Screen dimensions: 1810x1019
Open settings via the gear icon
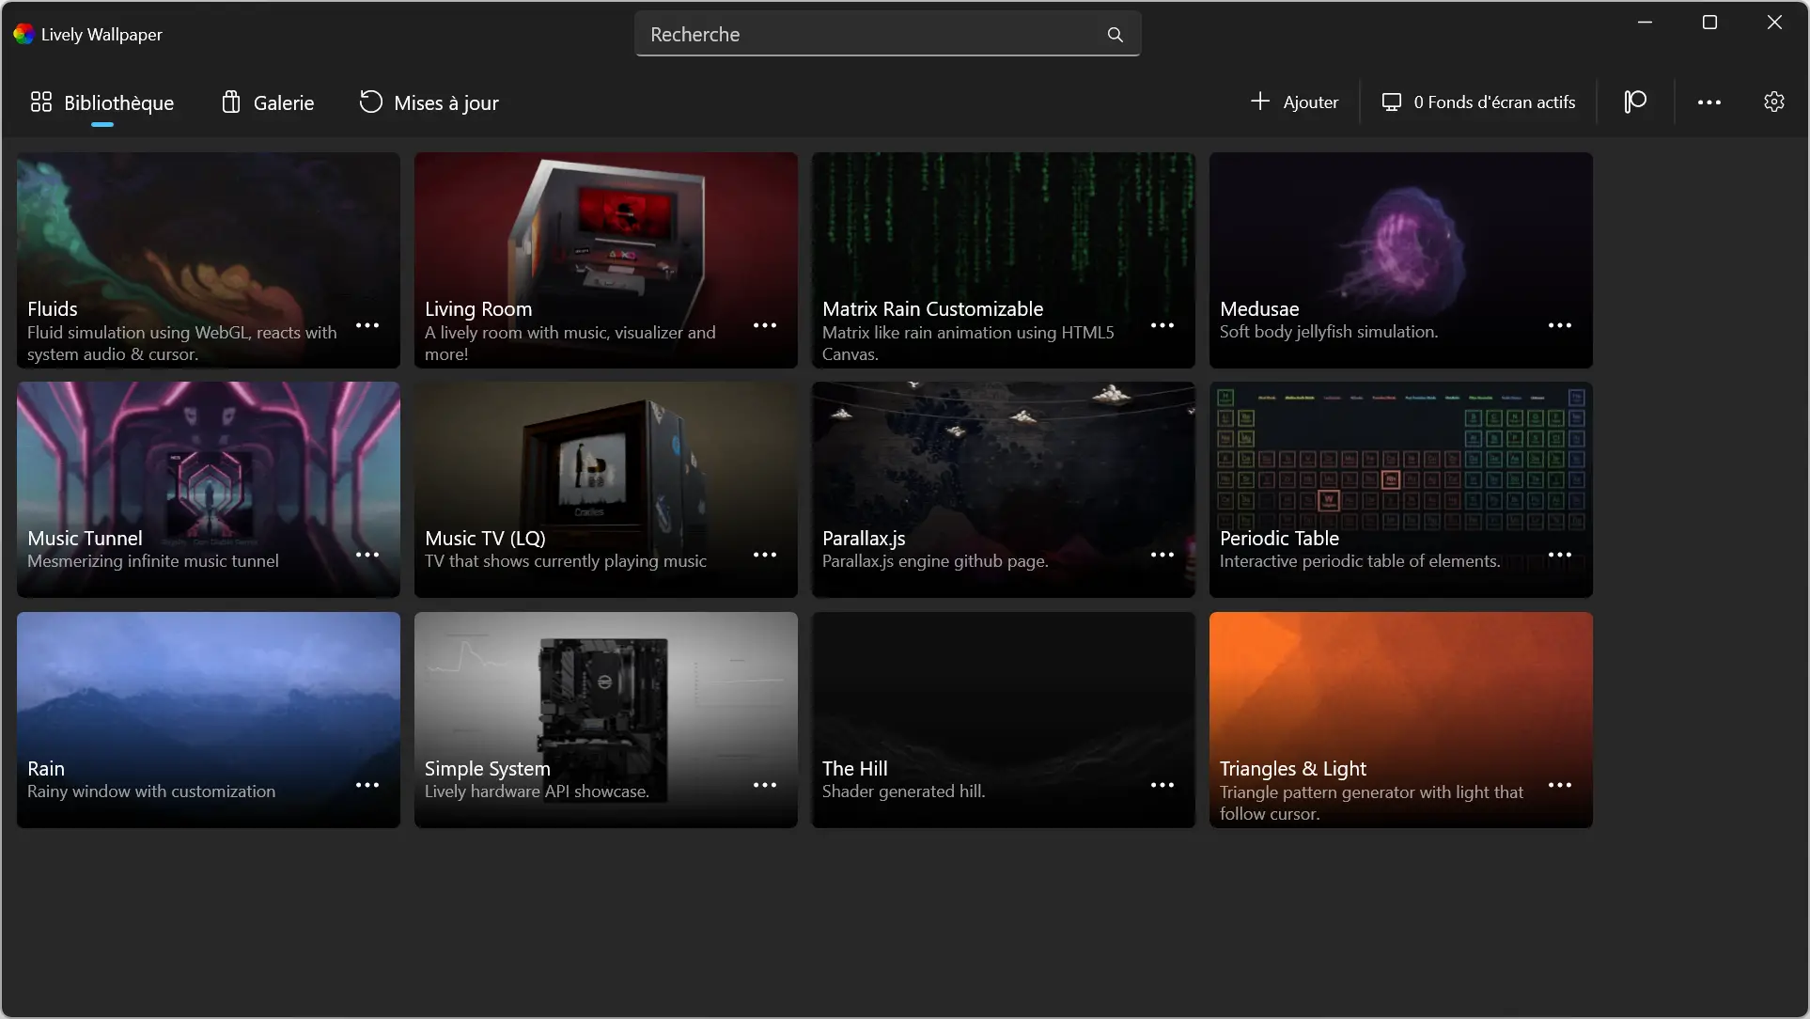[x=1774, y=102]
